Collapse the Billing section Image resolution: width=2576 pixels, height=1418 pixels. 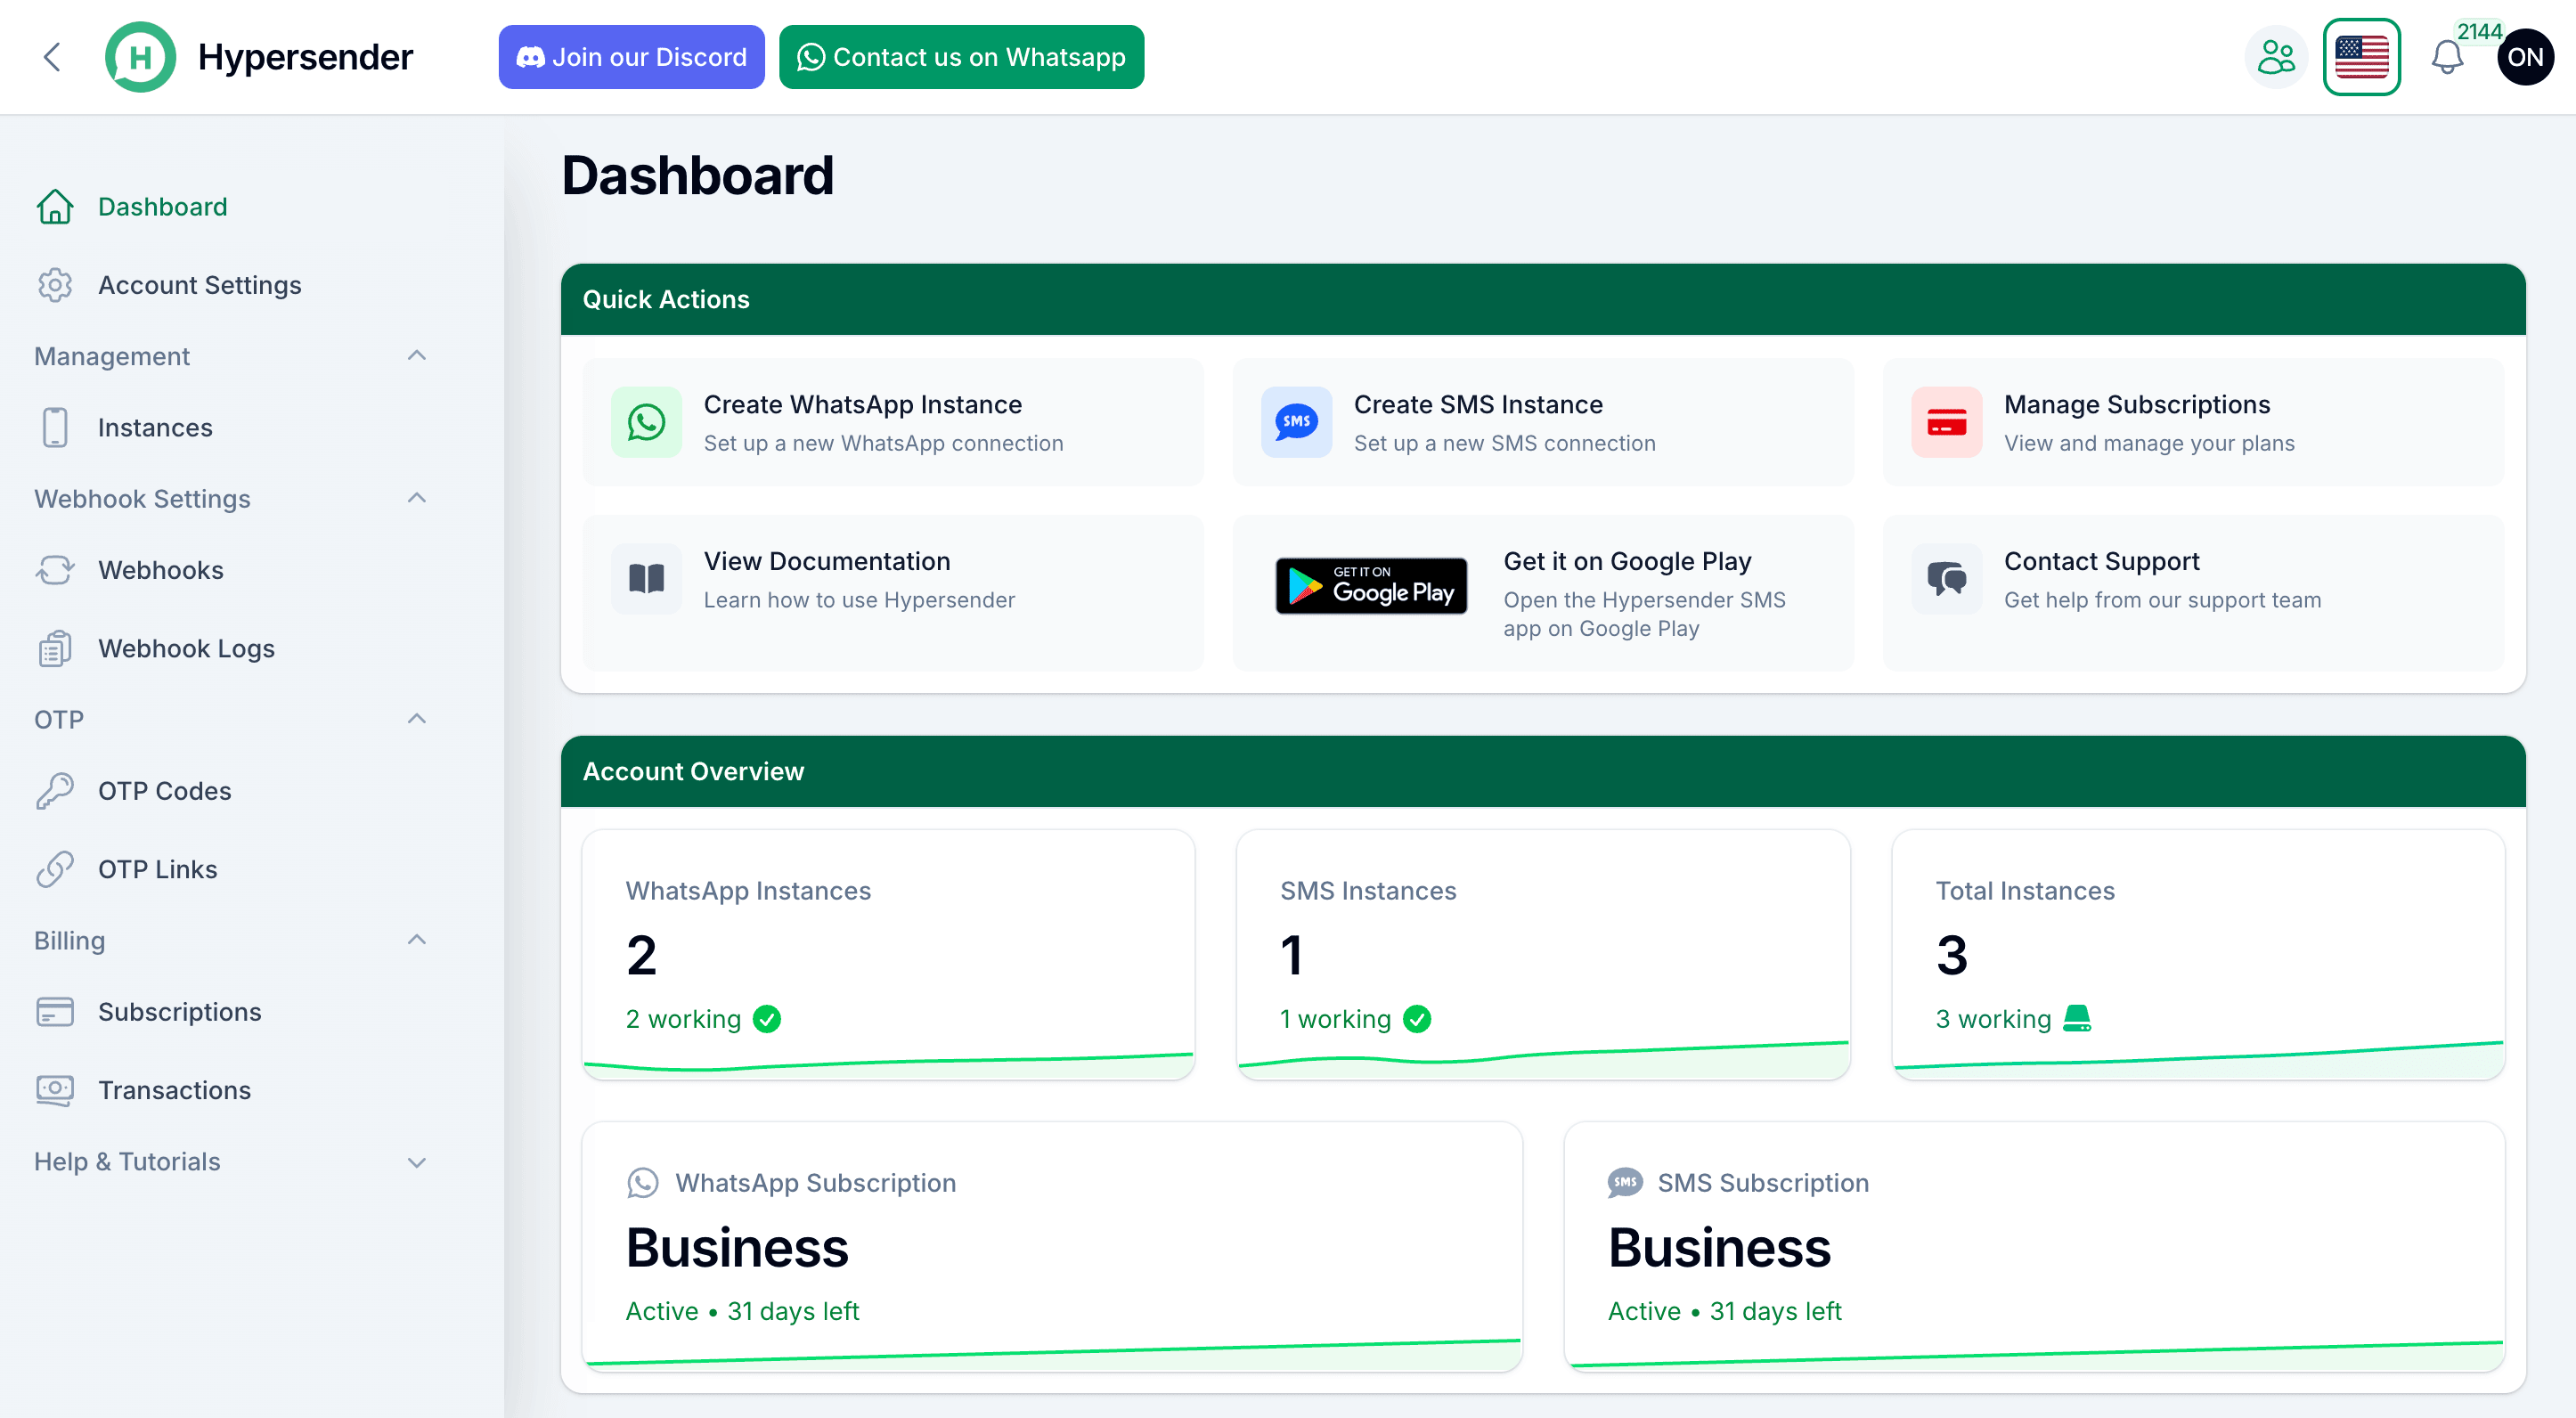point(417,940)
